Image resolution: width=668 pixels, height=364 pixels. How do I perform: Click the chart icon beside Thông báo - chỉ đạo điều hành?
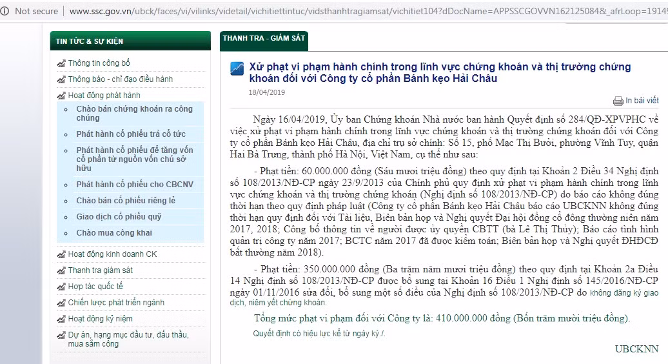[x=61, y=79]
